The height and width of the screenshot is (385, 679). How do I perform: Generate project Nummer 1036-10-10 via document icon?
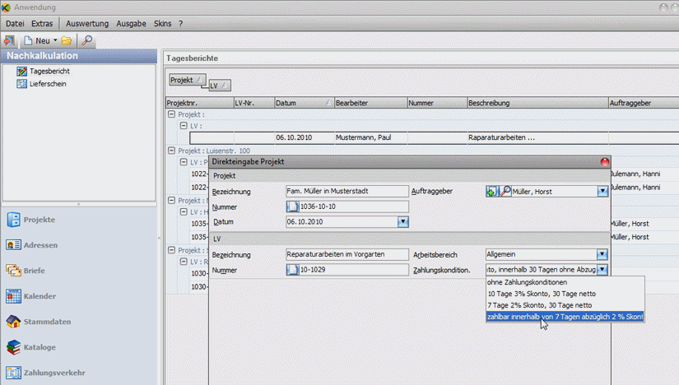click(293, 206)
